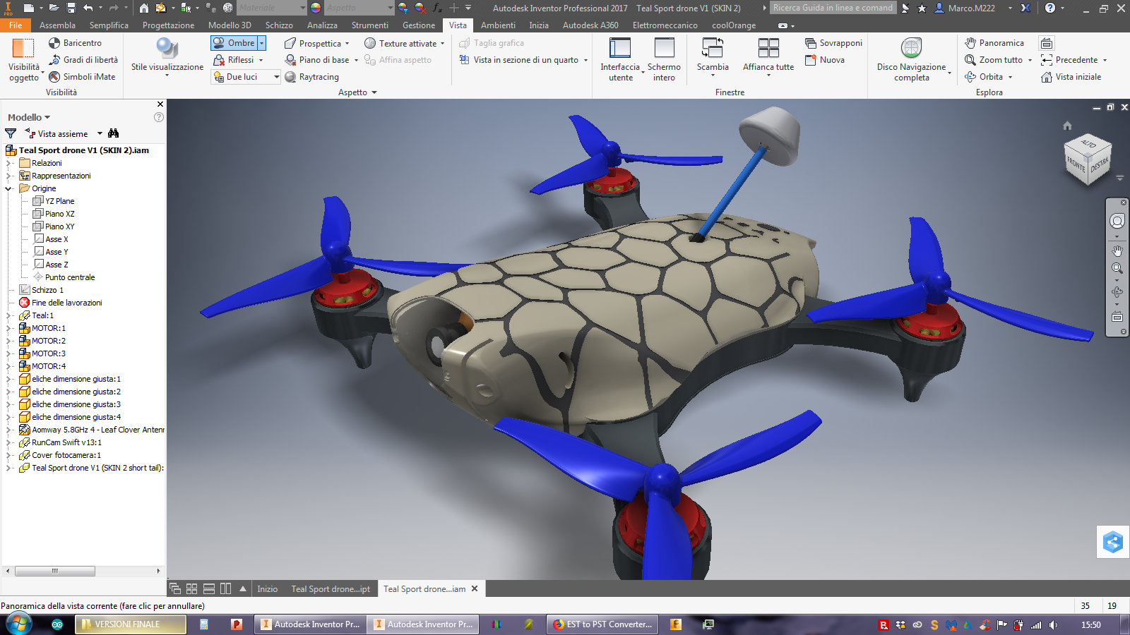The height and width of the screenshot is (635, 1130).
Task: Click Scambia switch windows icon
Action: [713, 48]
